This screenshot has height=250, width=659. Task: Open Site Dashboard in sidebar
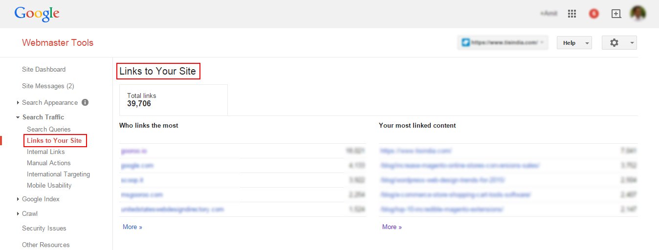tap(44, 69)
